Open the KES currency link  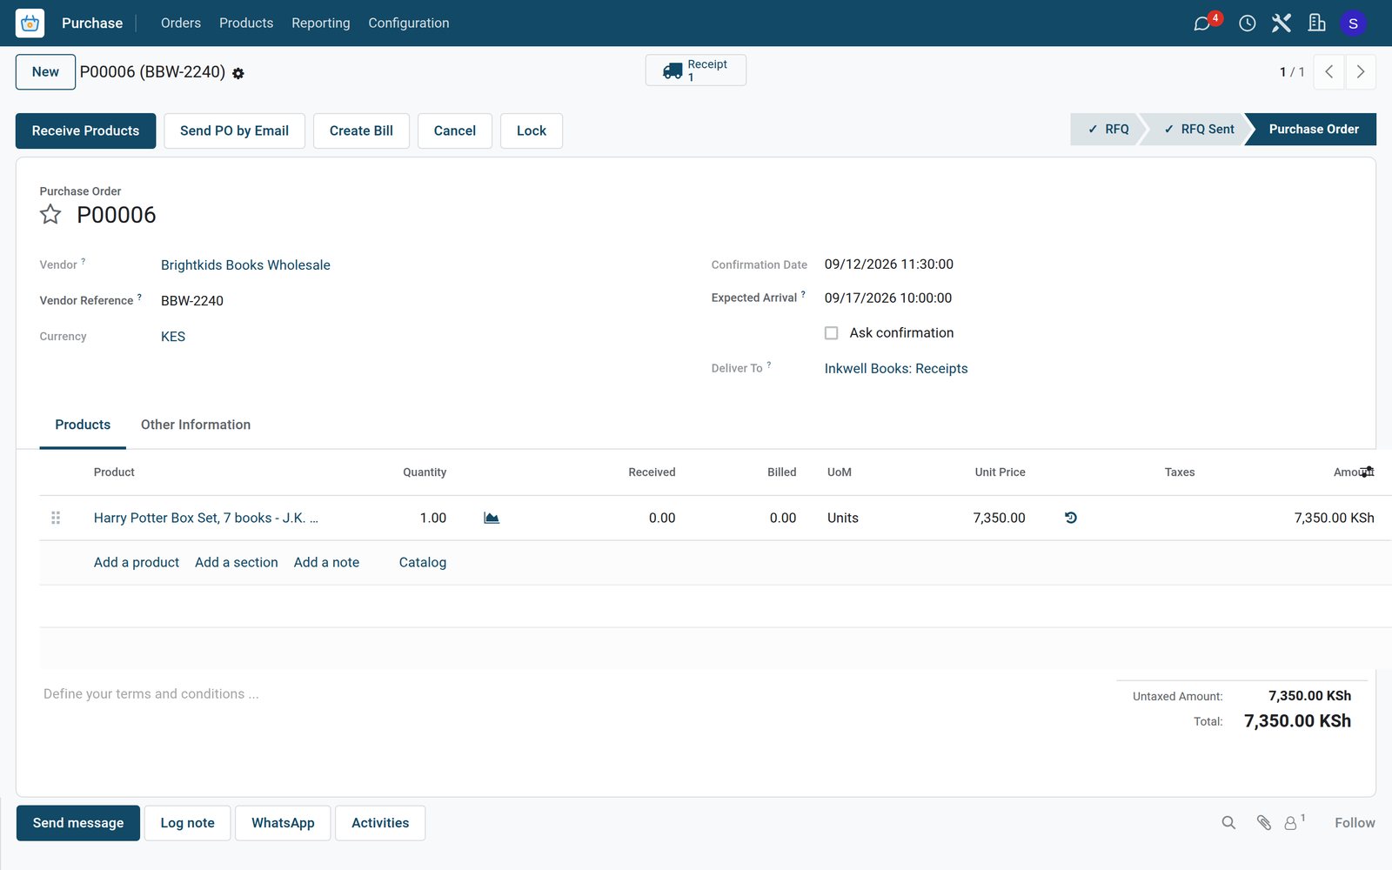click(173, 337)
